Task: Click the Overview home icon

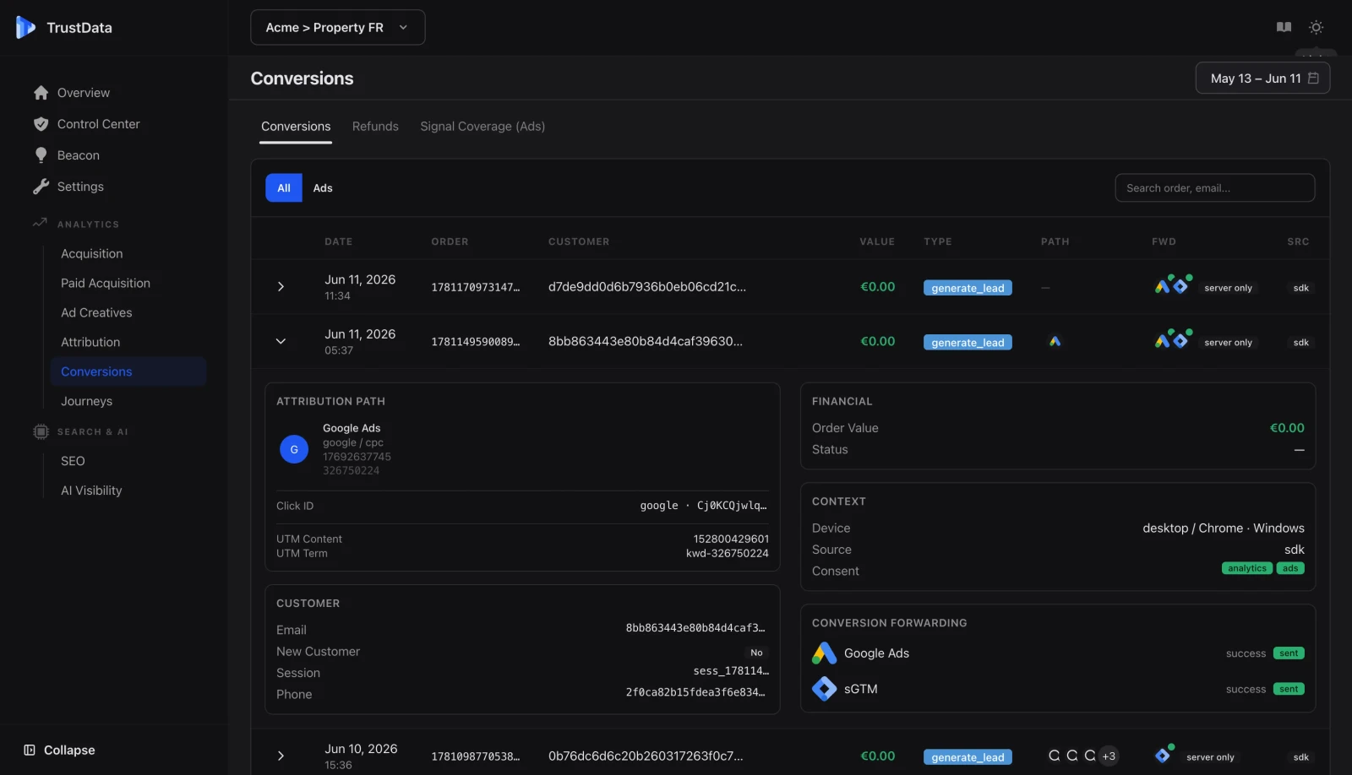Action: [41, 93]
